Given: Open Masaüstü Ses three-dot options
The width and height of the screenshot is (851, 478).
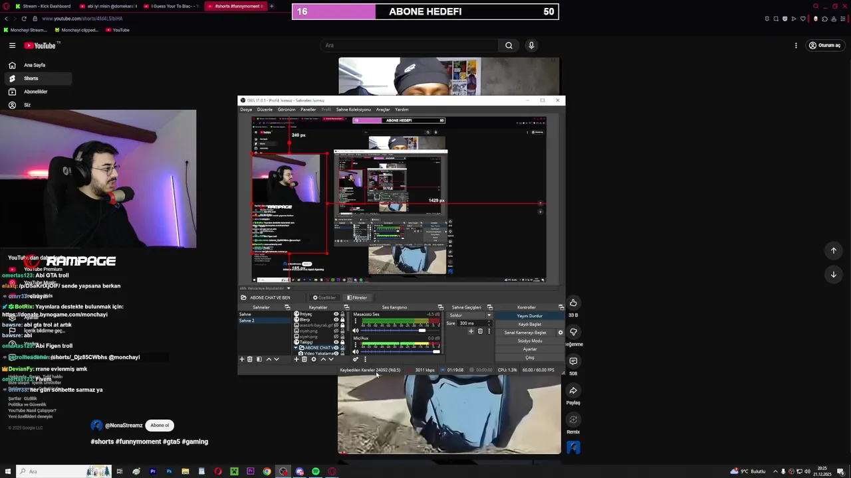Looking at the screenshot, I should tap(356, 321).
